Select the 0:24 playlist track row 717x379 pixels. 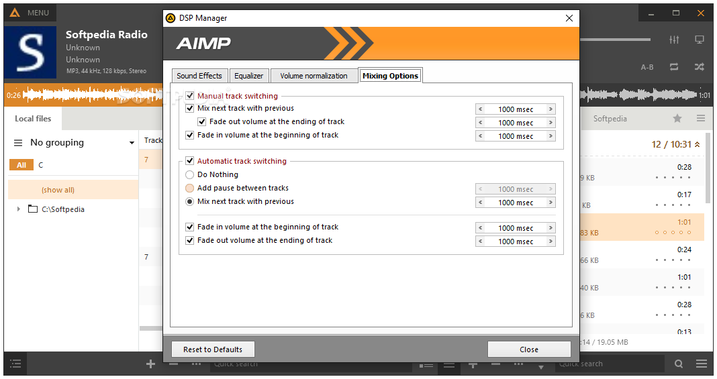pos(643,254)
